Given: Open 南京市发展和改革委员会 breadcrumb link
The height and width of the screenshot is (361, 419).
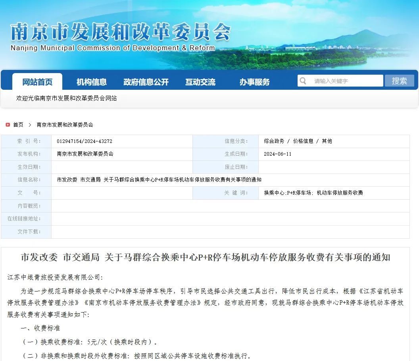Looking at the screenshot, I should [65, 125].
